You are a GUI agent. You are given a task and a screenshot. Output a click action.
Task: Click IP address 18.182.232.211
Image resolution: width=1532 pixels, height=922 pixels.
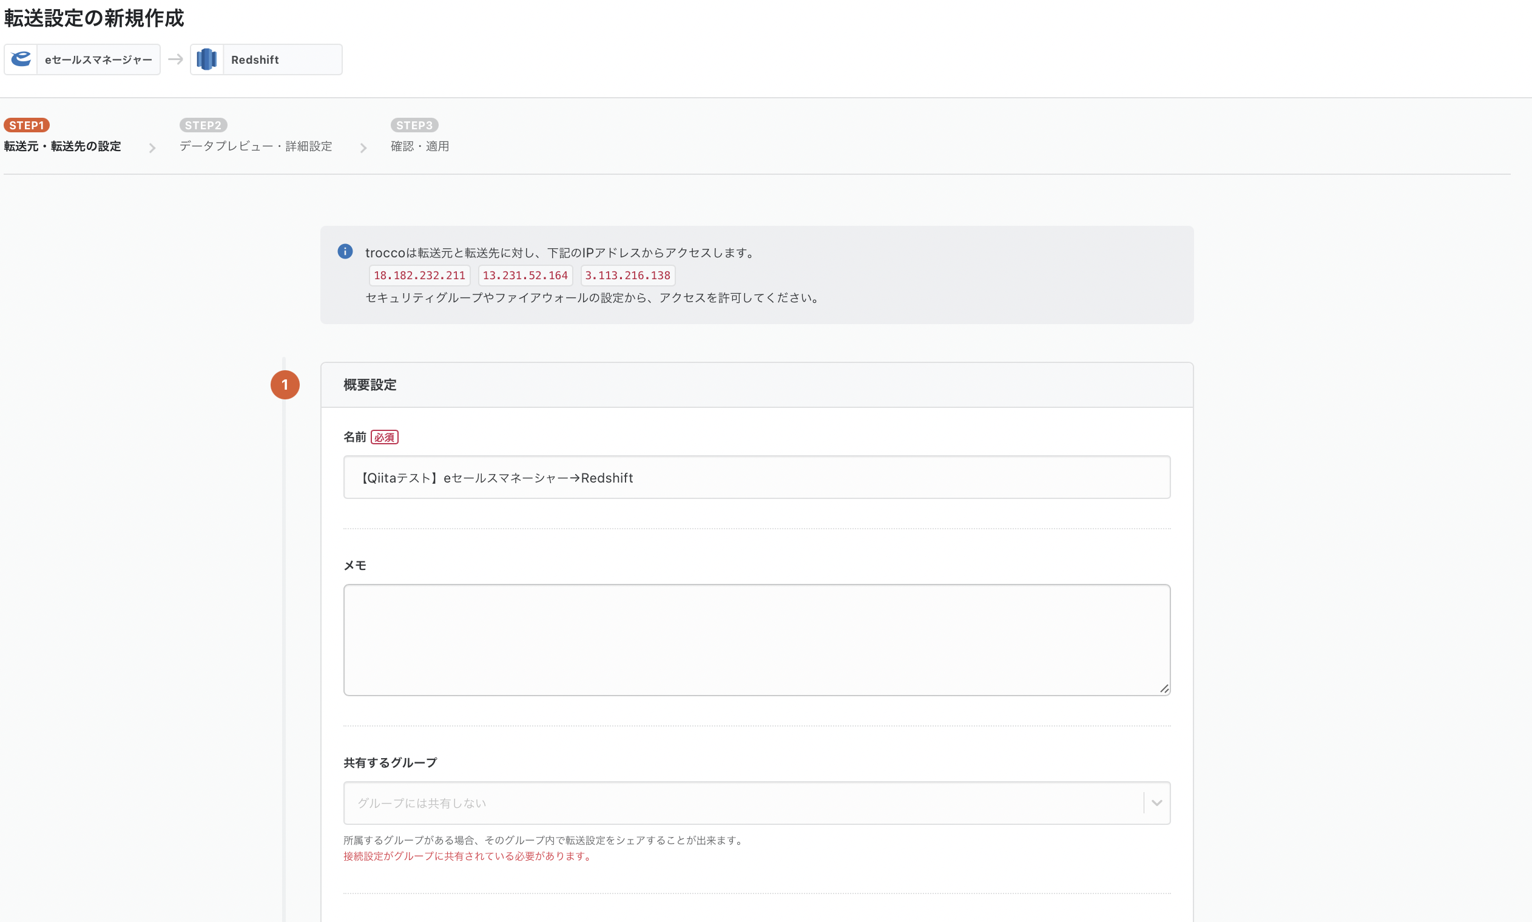[x=419, y=275]
